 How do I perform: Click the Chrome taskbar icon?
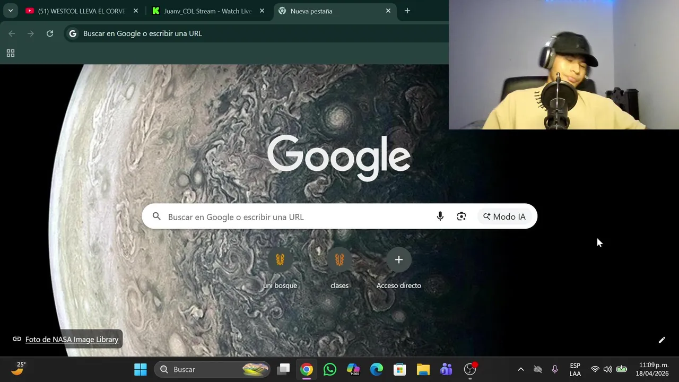tap(307, 369)
